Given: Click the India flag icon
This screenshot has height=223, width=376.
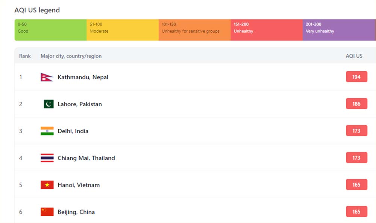Looking at the screenshot, I should pos(47,131).
